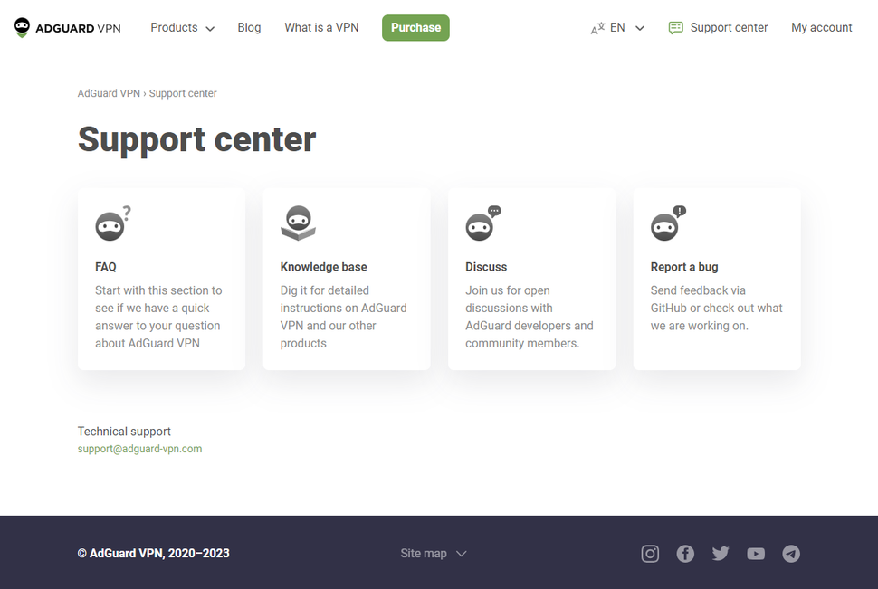This screenshot has height=589, width=878.
Task: Open AdGuard's Twitter profile
Action: click(721, 553)
